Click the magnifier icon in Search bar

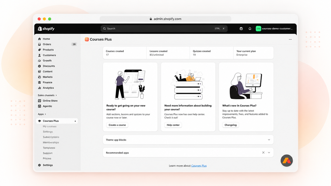(x=105, y=29)
